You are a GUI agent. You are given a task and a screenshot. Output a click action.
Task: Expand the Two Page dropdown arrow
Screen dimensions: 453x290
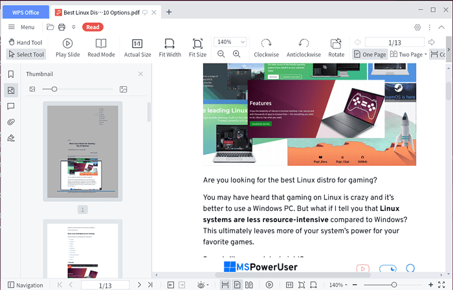[x=426, y=55]
